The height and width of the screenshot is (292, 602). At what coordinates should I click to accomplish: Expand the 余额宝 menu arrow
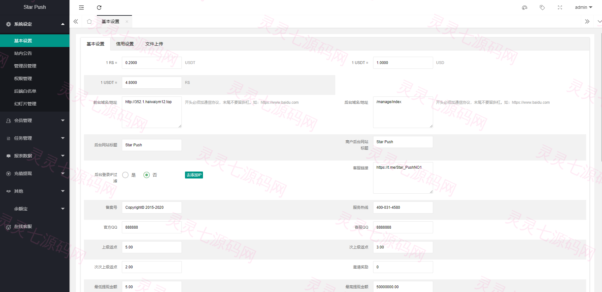pyautogui.click(x=63, y=209)
